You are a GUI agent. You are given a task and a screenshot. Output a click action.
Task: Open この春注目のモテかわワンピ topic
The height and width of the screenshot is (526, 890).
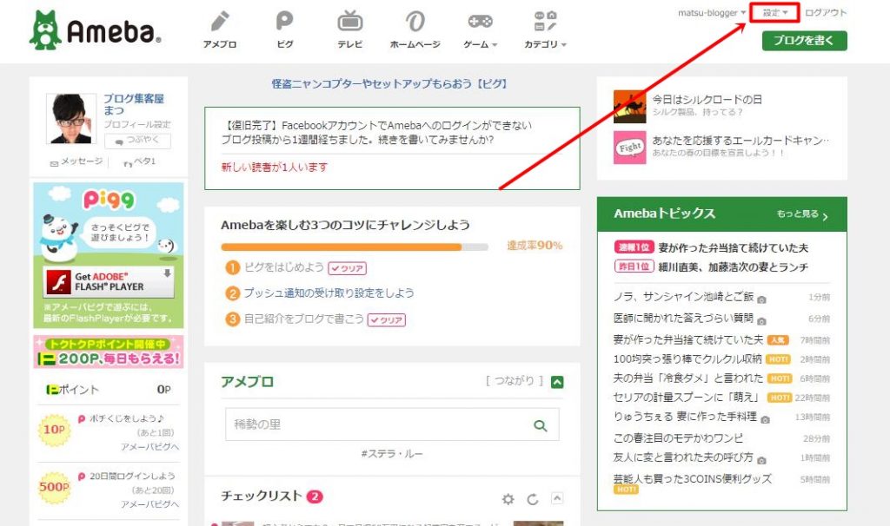tap(678, 438)
